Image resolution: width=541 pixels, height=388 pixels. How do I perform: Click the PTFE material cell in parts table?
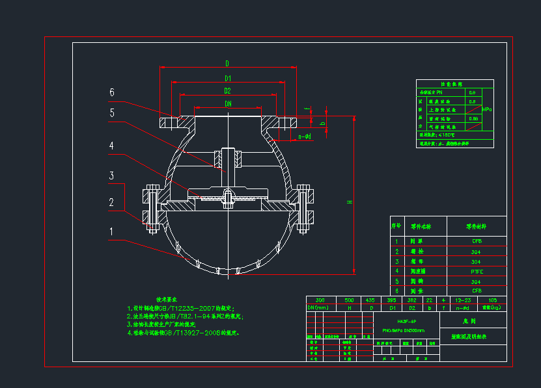click(x=477, y=271)
